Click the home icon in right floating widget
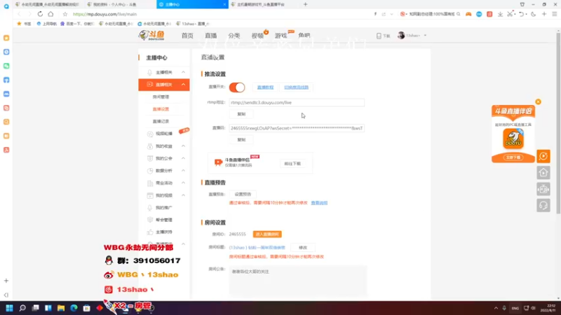 [543, 172]
